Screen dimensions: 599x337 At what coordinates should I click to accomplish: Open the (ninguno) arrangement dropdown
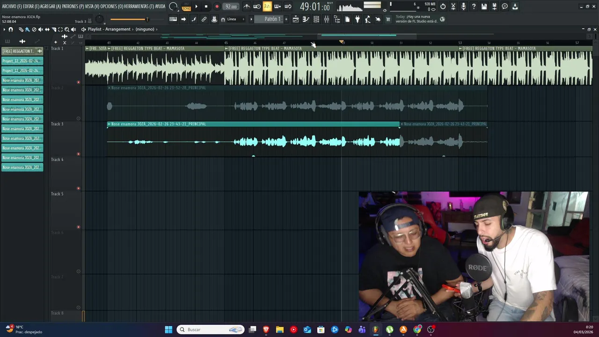pyautogui.click(x=145, y=29)
